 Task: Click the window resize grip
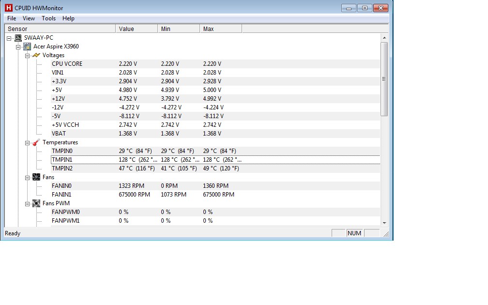pyautogui.click(x=386, y=234)
